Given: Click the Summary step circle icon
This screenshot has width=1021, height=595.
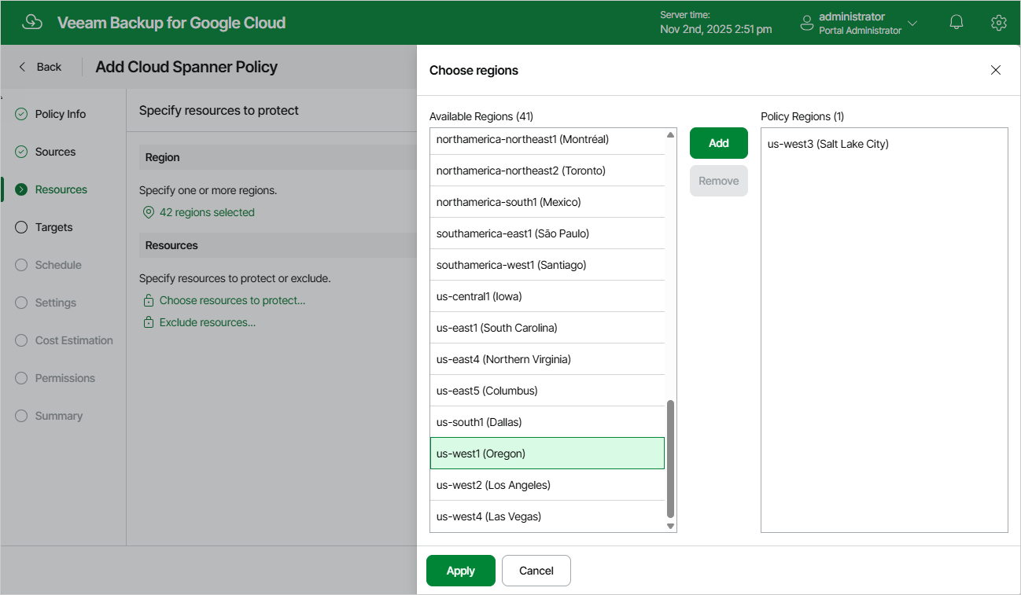Looking at the screenshot, I should tap(21, 416).
